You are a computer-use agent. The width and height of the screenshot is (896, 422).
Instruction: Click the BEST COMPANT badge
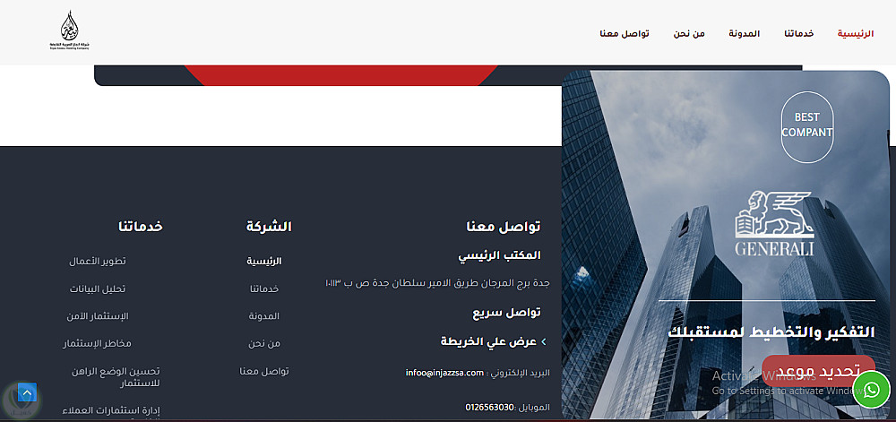(807, 127)
